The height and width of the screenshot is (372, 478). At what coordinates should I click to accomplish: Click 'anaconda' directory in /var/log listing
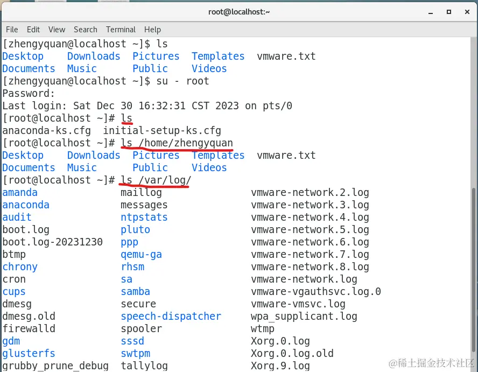pyautogui.click(x=26, y=205)
